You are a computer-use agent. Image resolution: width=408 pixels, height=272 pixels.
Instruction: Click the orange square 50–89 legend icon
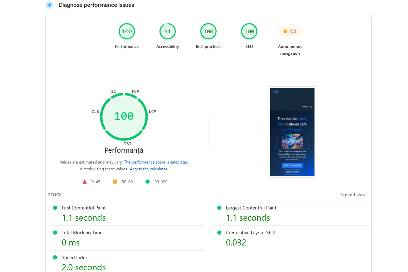[x=115, y=182]
